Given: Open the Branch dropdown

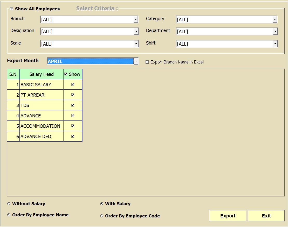Looking at the screenshot, I should (136, 19).
